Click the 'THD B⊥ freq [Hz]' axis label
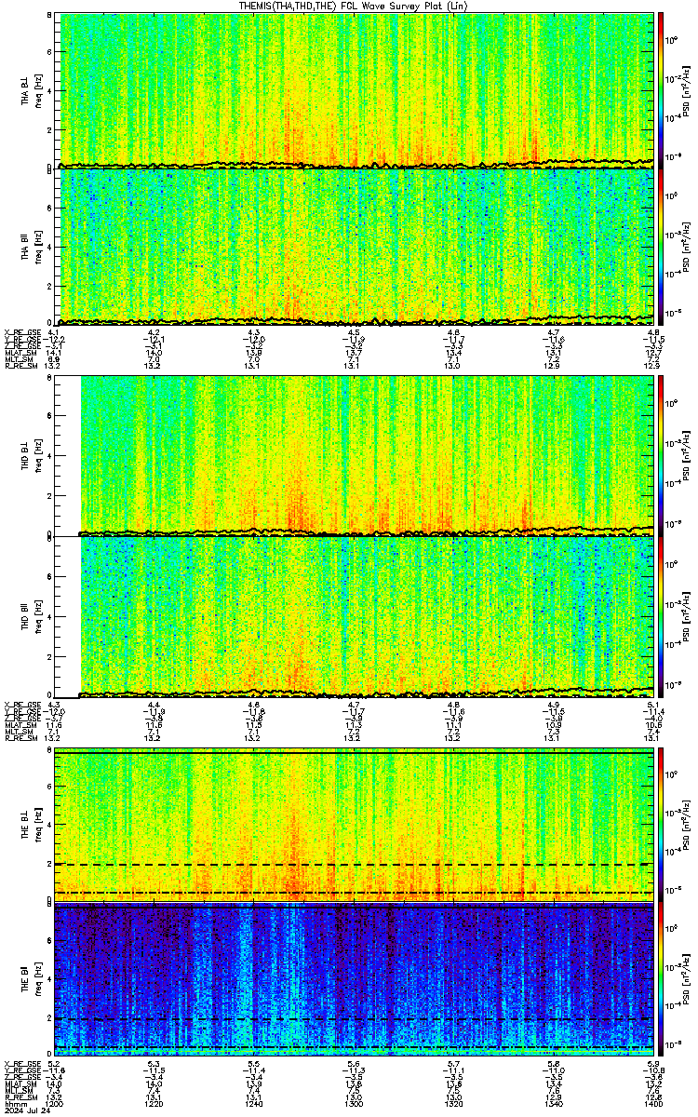Image resolution: width=698 pixels, height=1117 pixels. click(x=32, y=456)
